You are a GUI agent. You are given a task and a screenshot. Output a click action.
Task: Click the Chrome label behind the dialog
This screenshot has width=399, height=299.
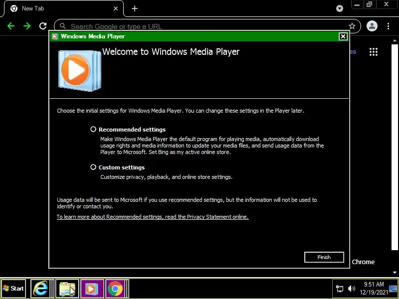363,262
